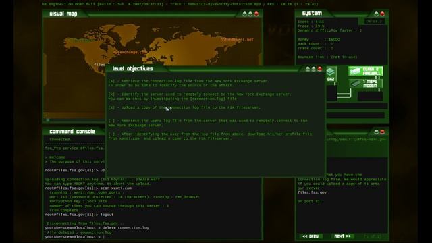Click the 'system' window title

[x=312, y=13]
